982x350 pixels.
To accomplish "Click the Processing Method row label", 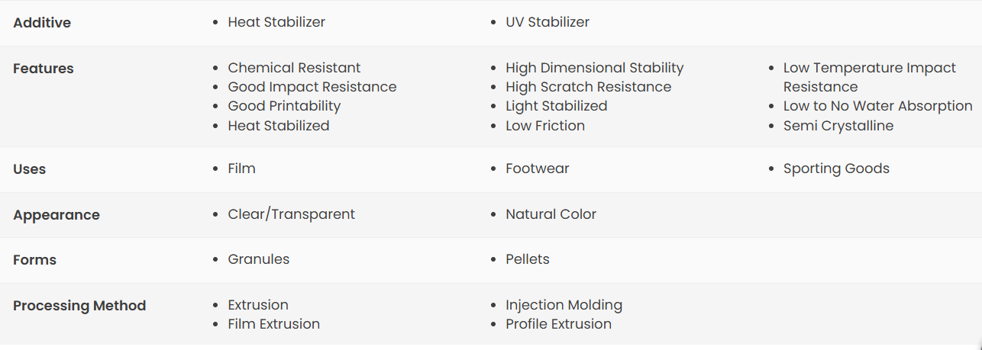I will [79, 306].
